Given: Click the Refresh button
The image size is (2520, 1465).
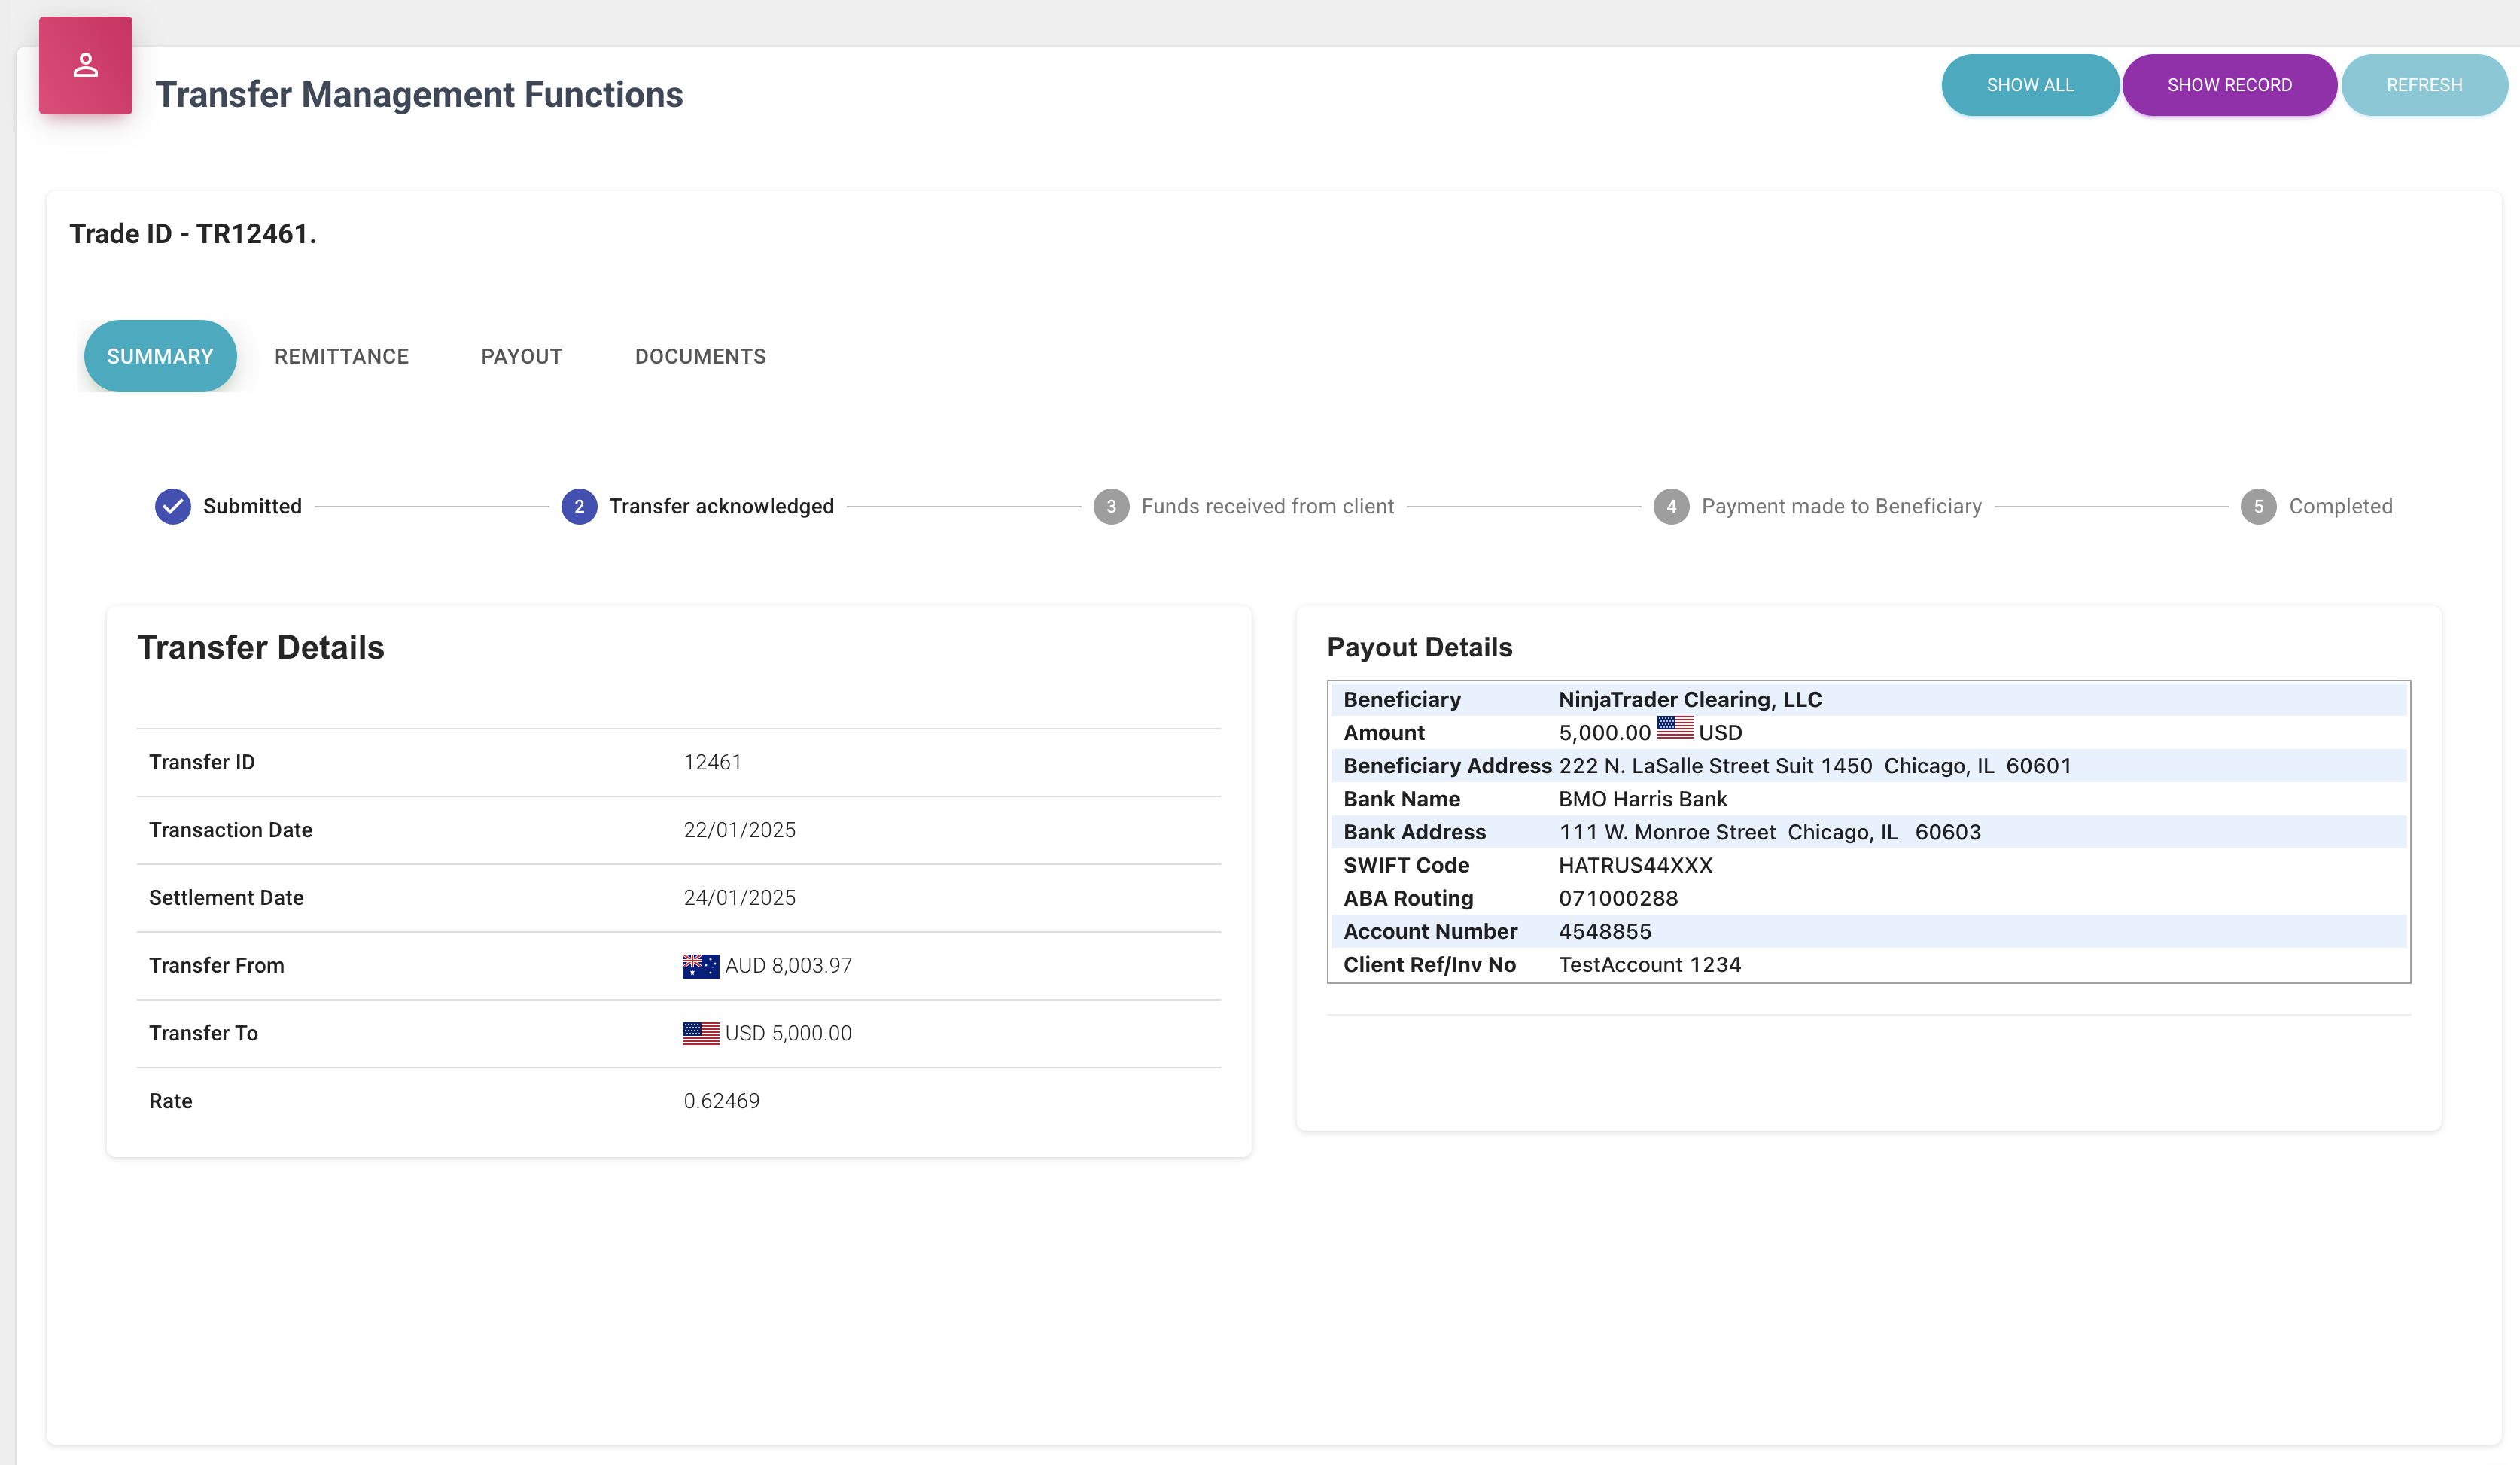Looking at the screenshot, I should pos(2423,85).
